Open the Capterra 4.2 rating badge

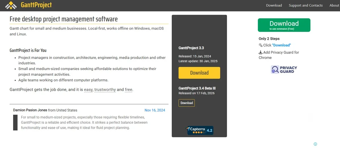[x=199, y=130]
